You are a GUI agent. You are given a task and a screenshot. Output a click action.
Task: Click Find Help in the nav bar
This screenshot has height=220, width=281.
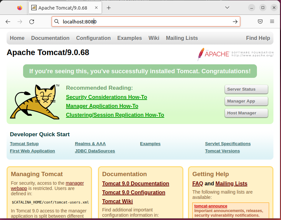point(258,38)
